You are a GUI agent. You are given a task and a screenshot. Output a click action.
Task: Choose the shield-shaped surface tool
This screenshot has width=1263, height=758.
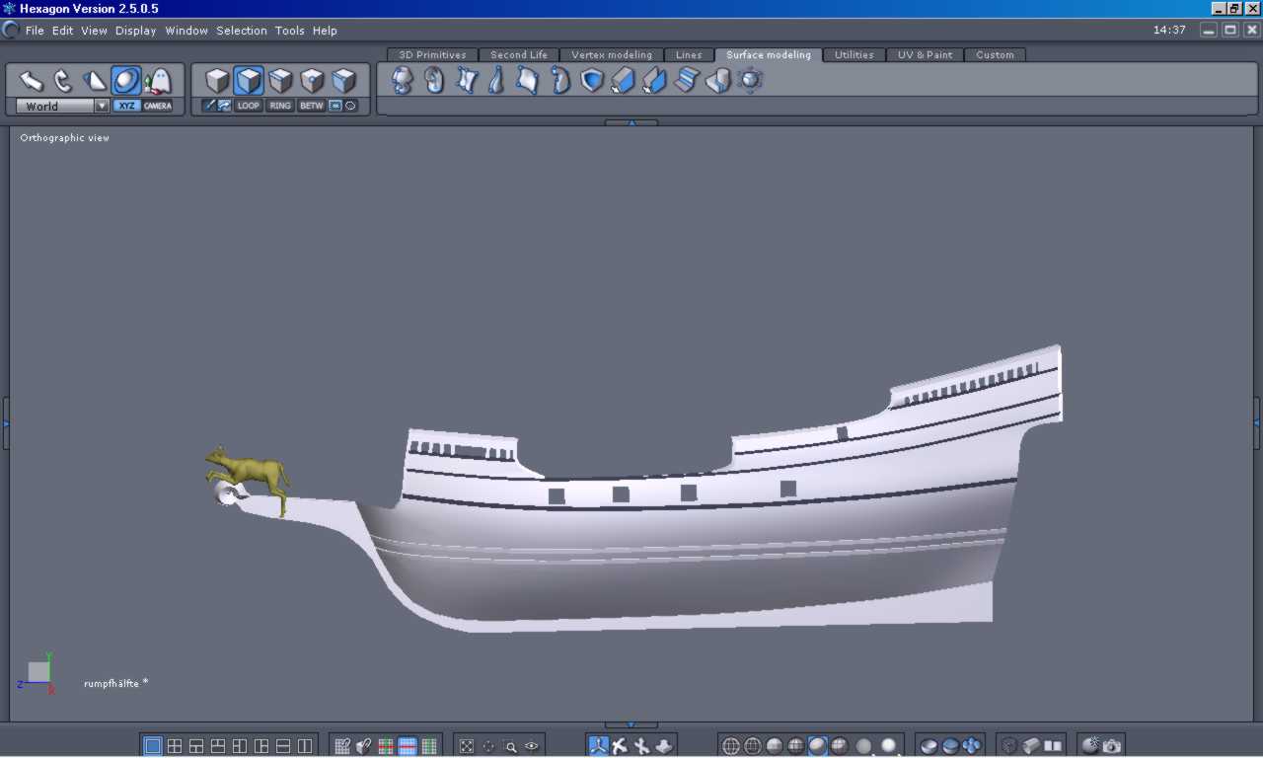point(592,80)
